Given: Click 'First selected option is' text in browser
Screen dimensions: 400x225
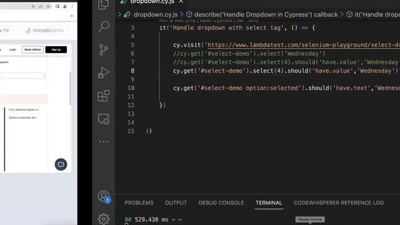Looking at the screenshot, I should (x=24, y=110).
